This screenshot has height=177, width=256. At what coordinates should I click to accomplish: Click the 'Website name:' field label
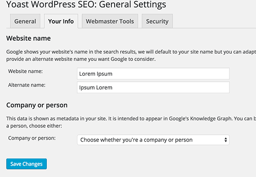pyautogui.click(x=26, y=71)
